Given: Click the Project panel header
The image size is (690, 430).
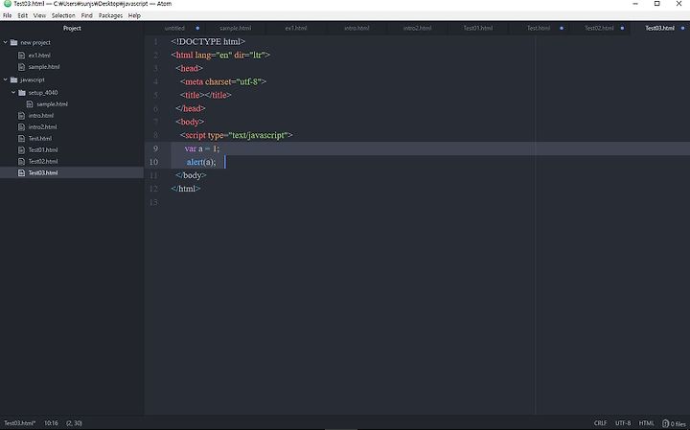Looking at the screenshot, I should click(x=72, y=28).
